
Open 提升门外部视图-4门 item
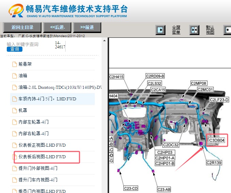pyautogui.click(x=38, y=168)
